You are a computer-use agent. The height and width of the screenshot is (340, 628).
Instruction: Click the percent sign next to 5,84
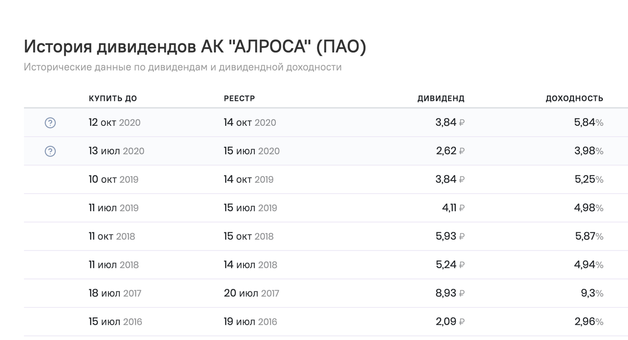coord(600,122)
